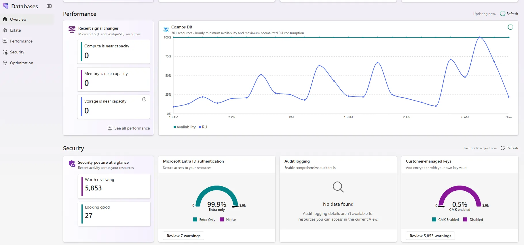Open Security from the sidebar
Image resolution: width=524 pixels, height=245 pixels.
[x=27, y=52]
